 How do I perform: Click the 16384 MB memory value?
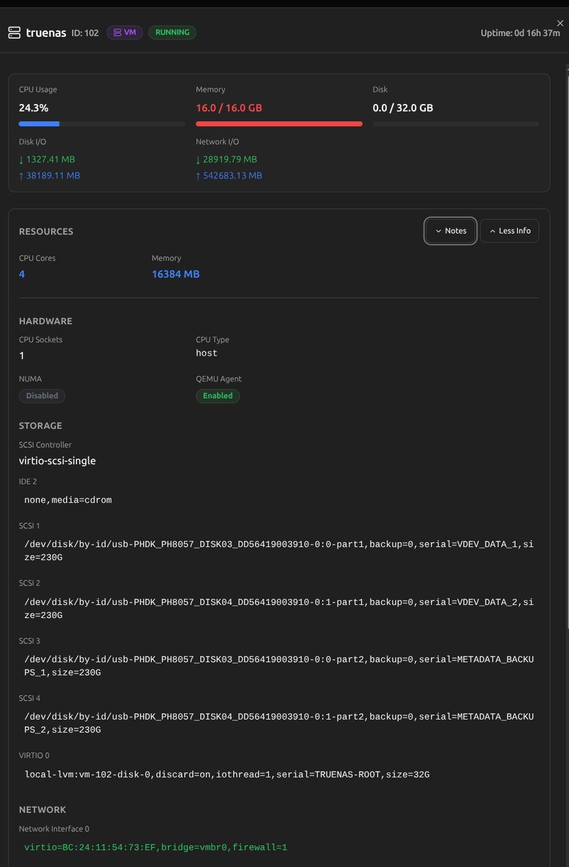coord(175,274)
